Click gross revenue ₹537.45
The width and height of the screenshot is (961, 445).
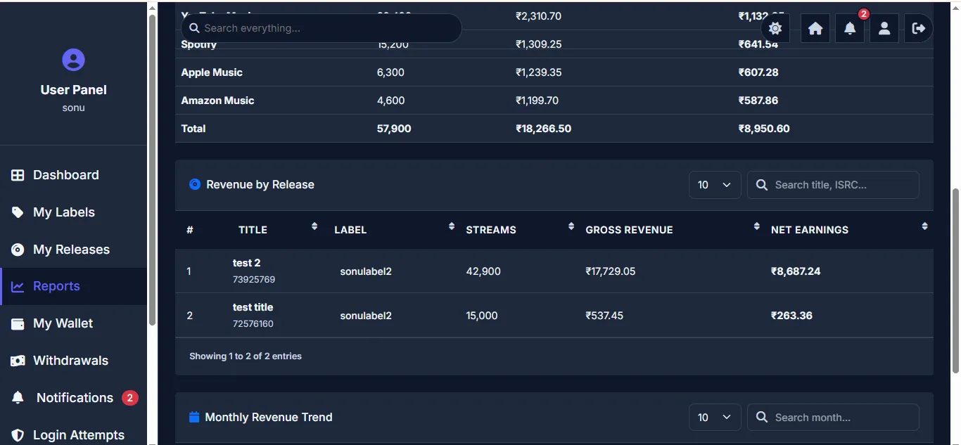pyautogui.click(x=604, y=316)
